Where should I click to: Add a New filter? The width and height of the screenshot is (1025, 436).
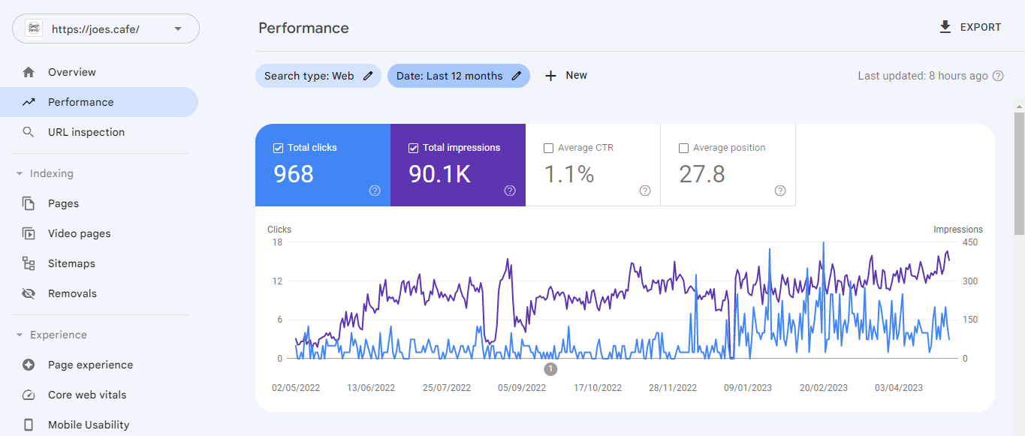point(565,76)
